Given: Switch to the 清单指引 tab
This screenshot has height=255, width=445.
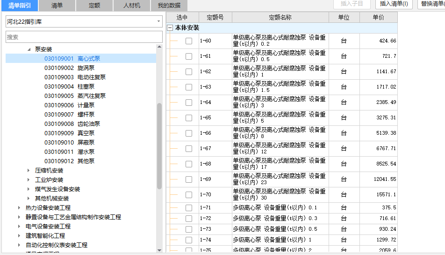Looking at the screenshot, I should coord(20,6).
